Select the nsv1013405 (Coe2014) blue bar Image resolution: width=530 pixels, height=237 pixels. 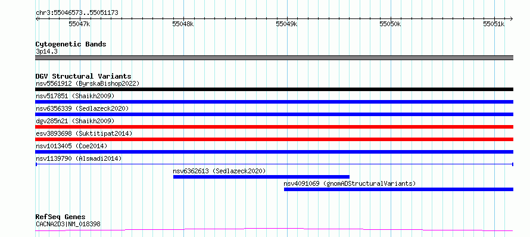(x=274, y=152)
